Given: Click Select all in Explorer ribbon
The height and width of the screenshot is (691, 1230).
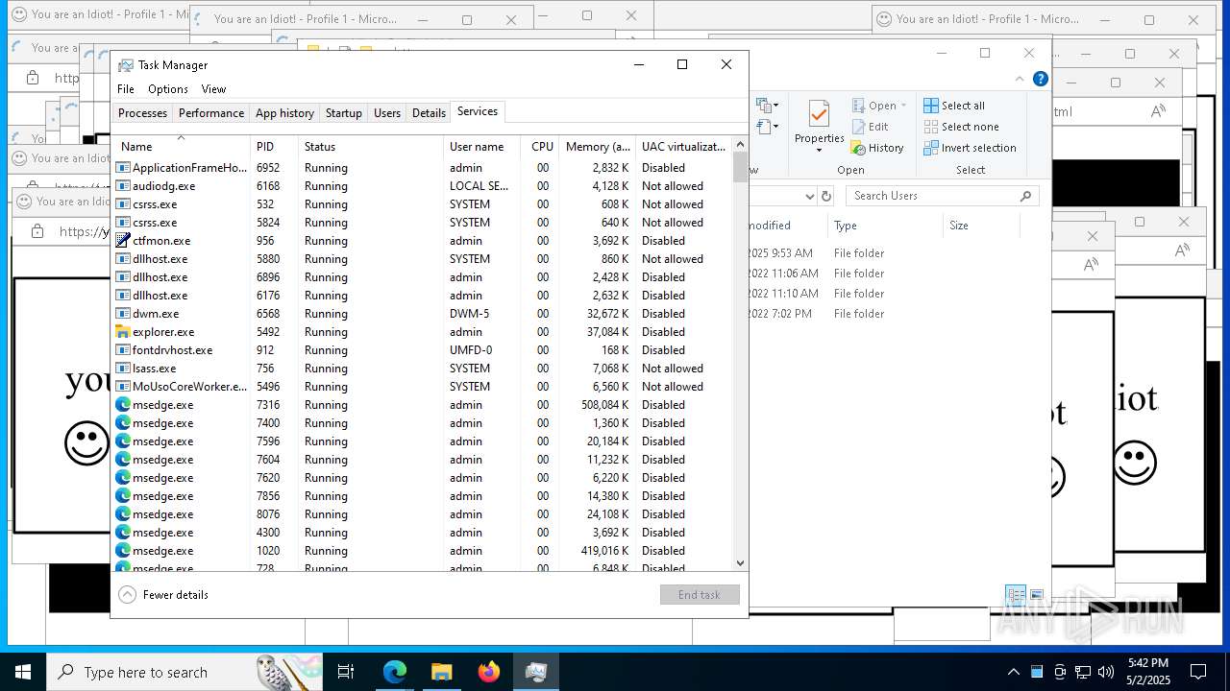Looking at the screenshot, I should [954, 106].
